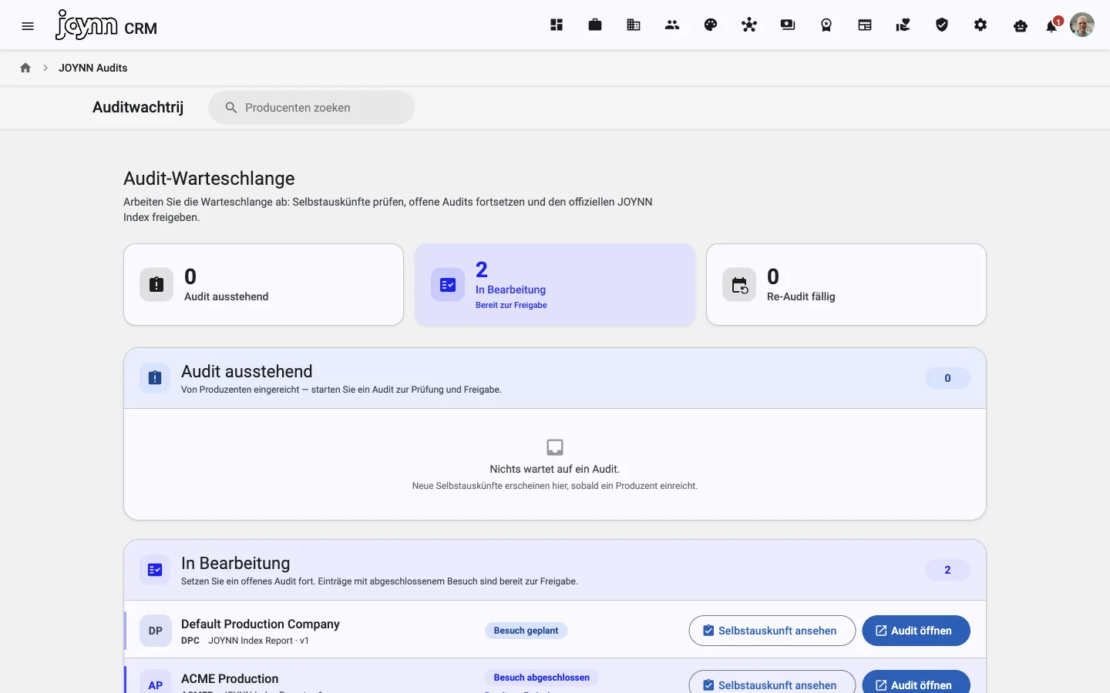Go to home via breadcrumb house icon

point(25,68)
